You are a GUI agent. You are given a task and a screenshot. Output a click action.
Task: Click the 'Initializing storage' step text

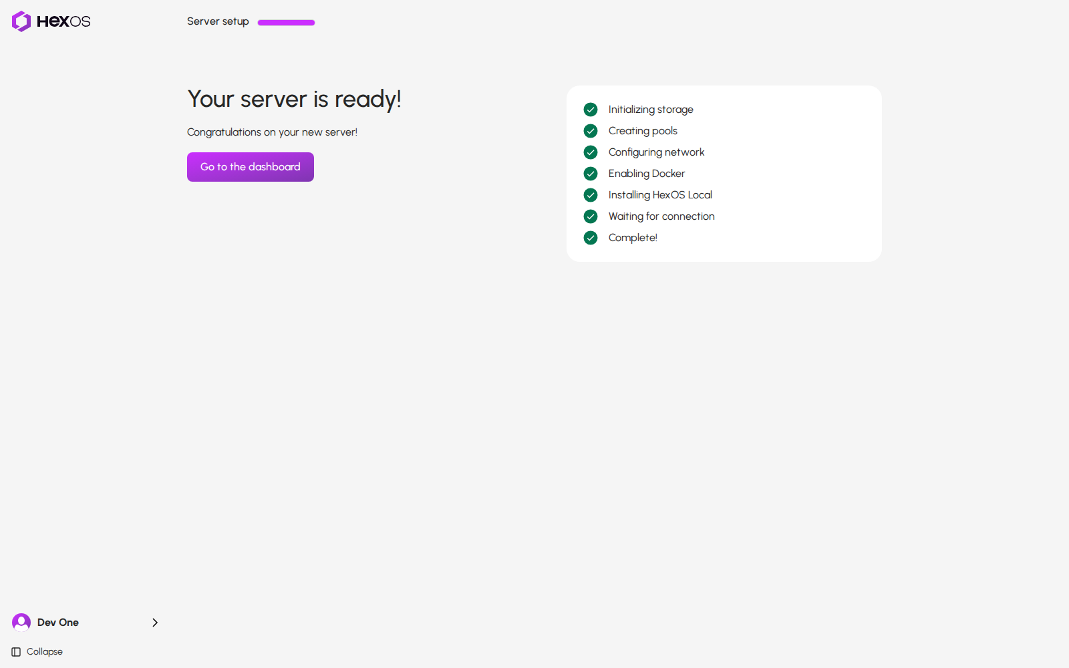pos(651,110)
